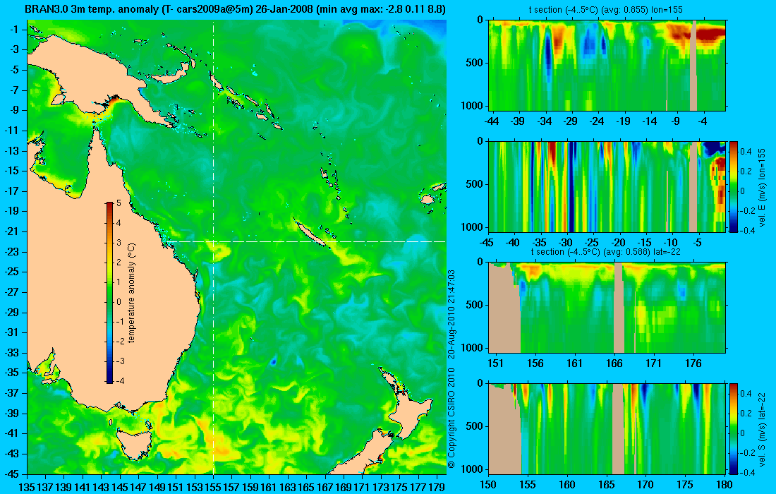Screen dimensions: 776x494
Task: Click the 155 longitude axis label
Action: (213, 487)
